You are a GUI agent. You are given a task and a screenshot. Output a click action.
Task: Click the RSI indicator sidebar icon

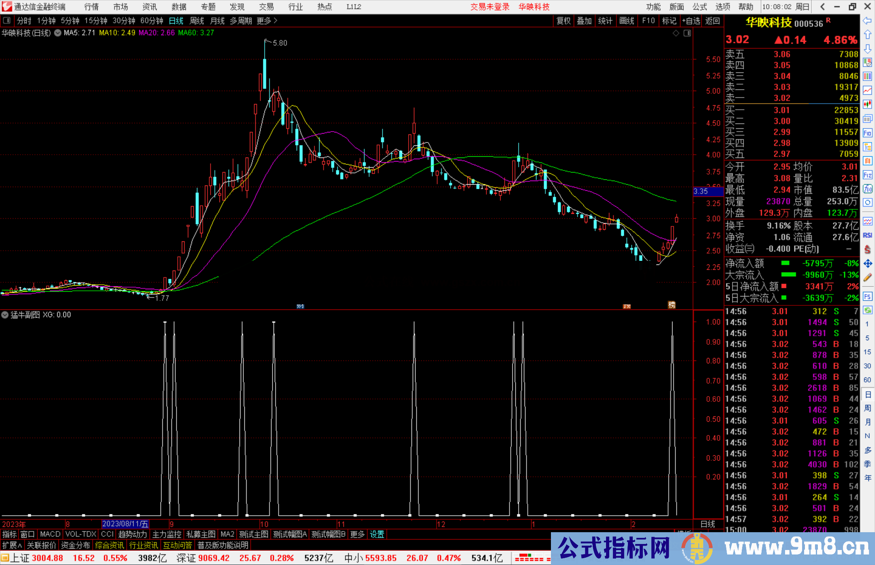click(867, 235)
